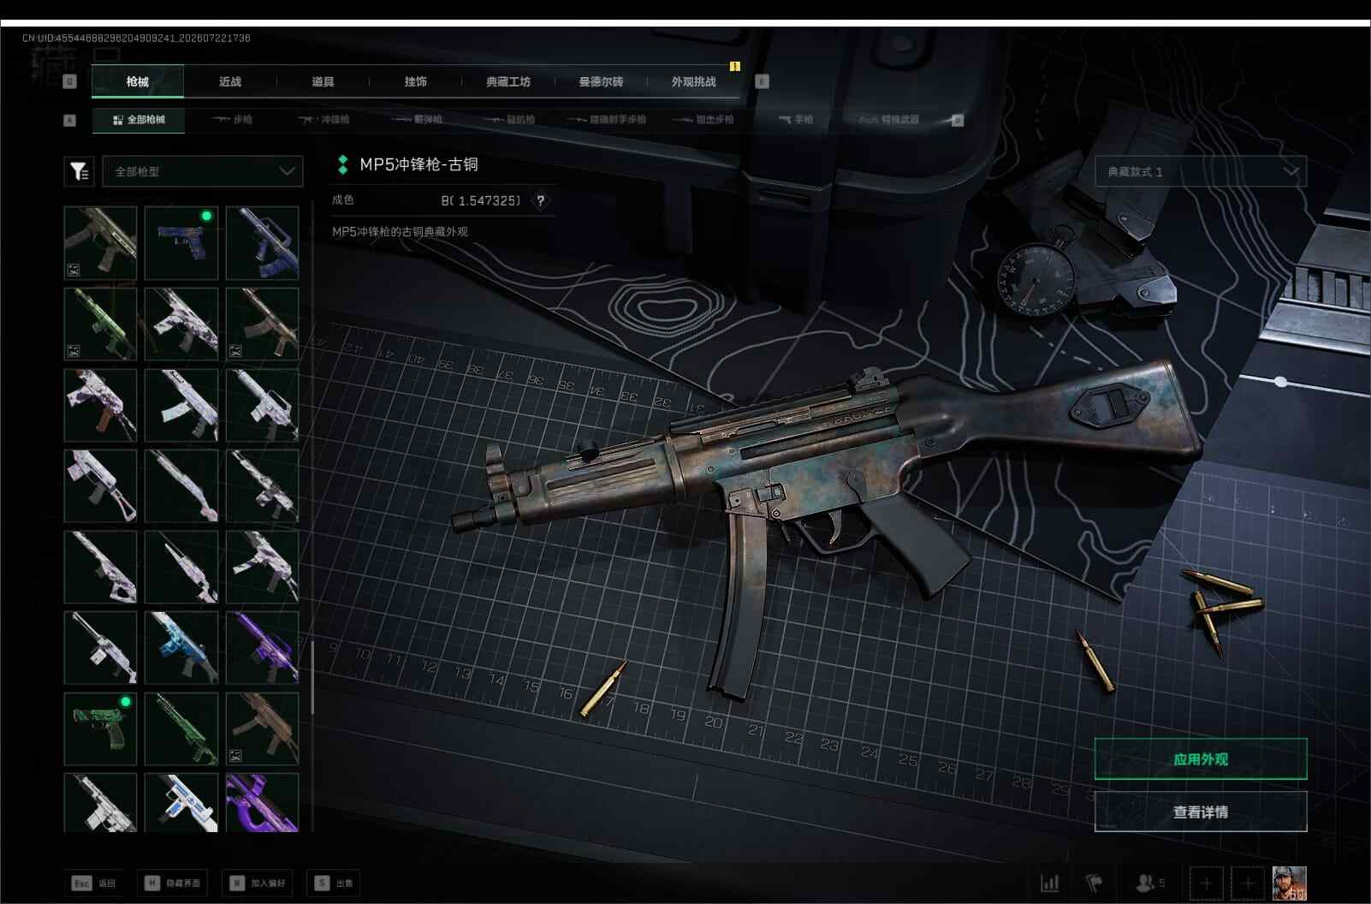Click the 查看详情 view details button
1371x904 pixels.
tap(1201, 812)
